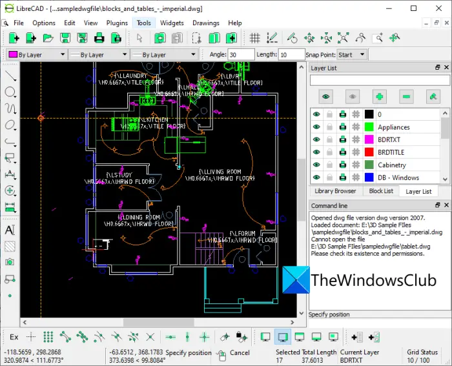The image size is (452, 366).
Task: Select the Ellipse tool in the left toolbar
Action: point(10,125)
